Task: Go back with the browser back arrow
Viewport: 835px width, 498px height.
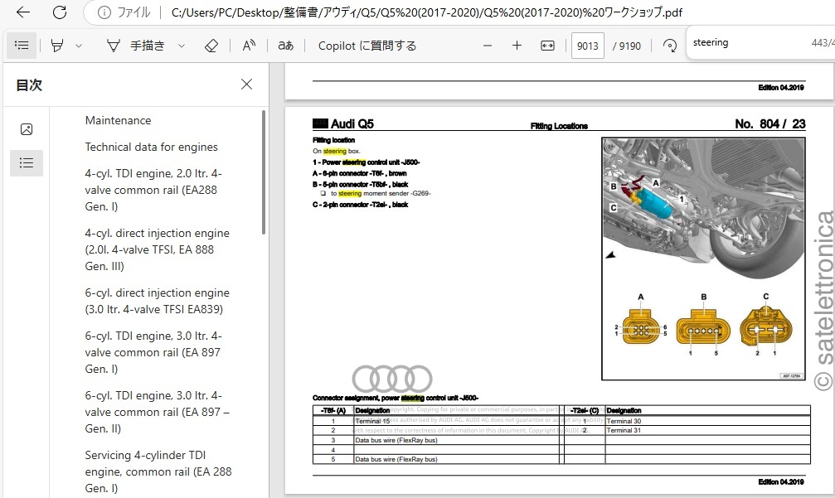Action: [23, 12]
